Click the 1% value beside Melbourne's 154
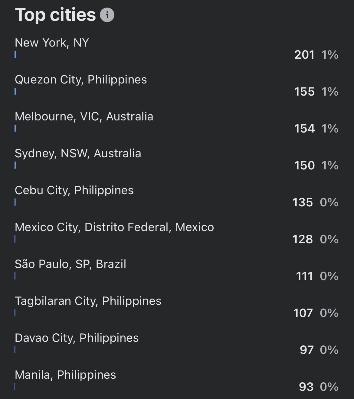This screenshot has height=399, width=354. click(330, 129)
